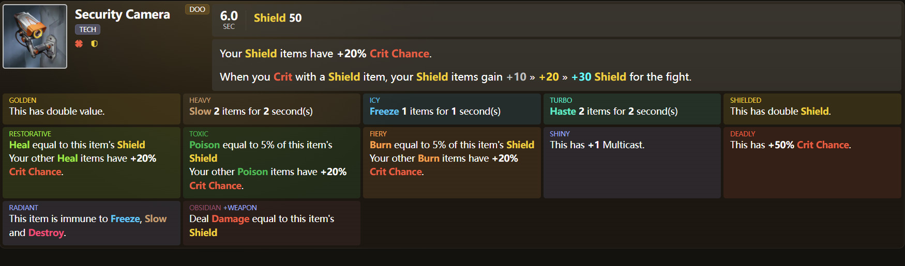Pick the Turbo enchantment card
Viewport: 905px width, 266px height.
[632, 108]
